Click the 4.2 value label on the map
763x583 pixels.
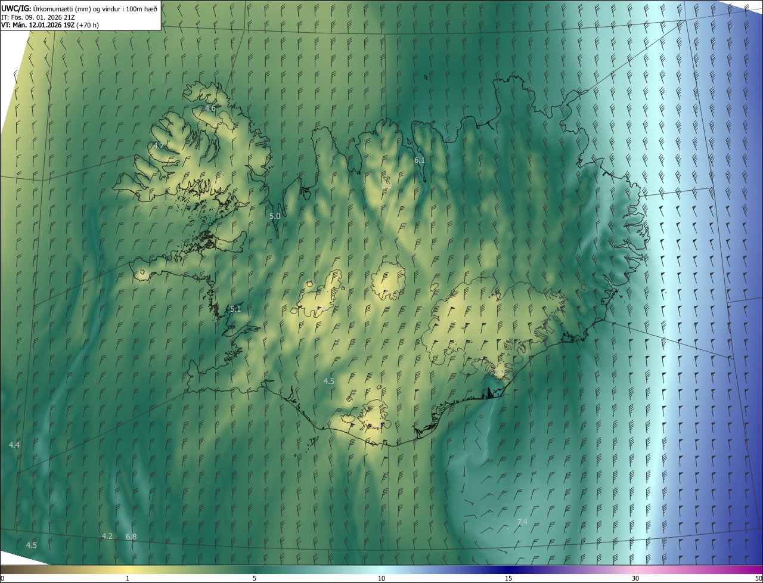pyautogui.click(x=107, y=536)
